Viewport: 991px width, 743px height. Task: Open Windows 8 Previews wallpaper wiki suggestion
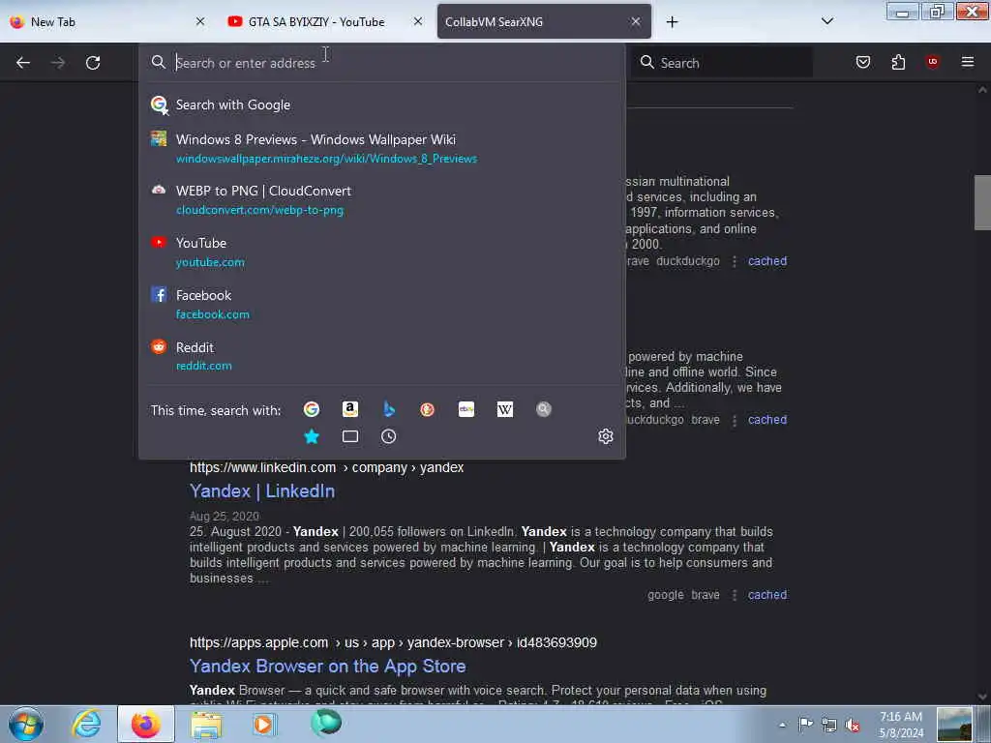(x=381, y=148)
